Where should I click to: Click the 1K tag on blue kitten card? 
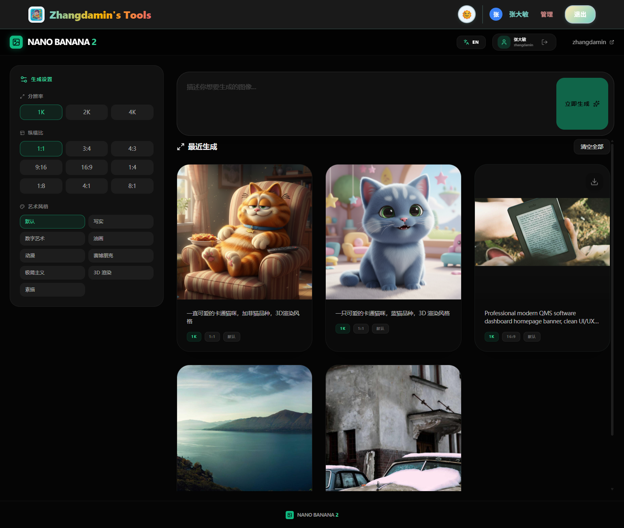pyautogui.click(x=343, y=329)
